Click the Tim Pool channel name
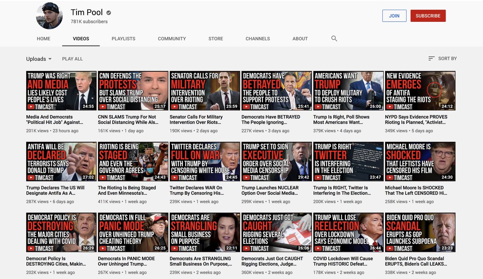The width and height of the screenshot is (483, 279). [87, 13]
